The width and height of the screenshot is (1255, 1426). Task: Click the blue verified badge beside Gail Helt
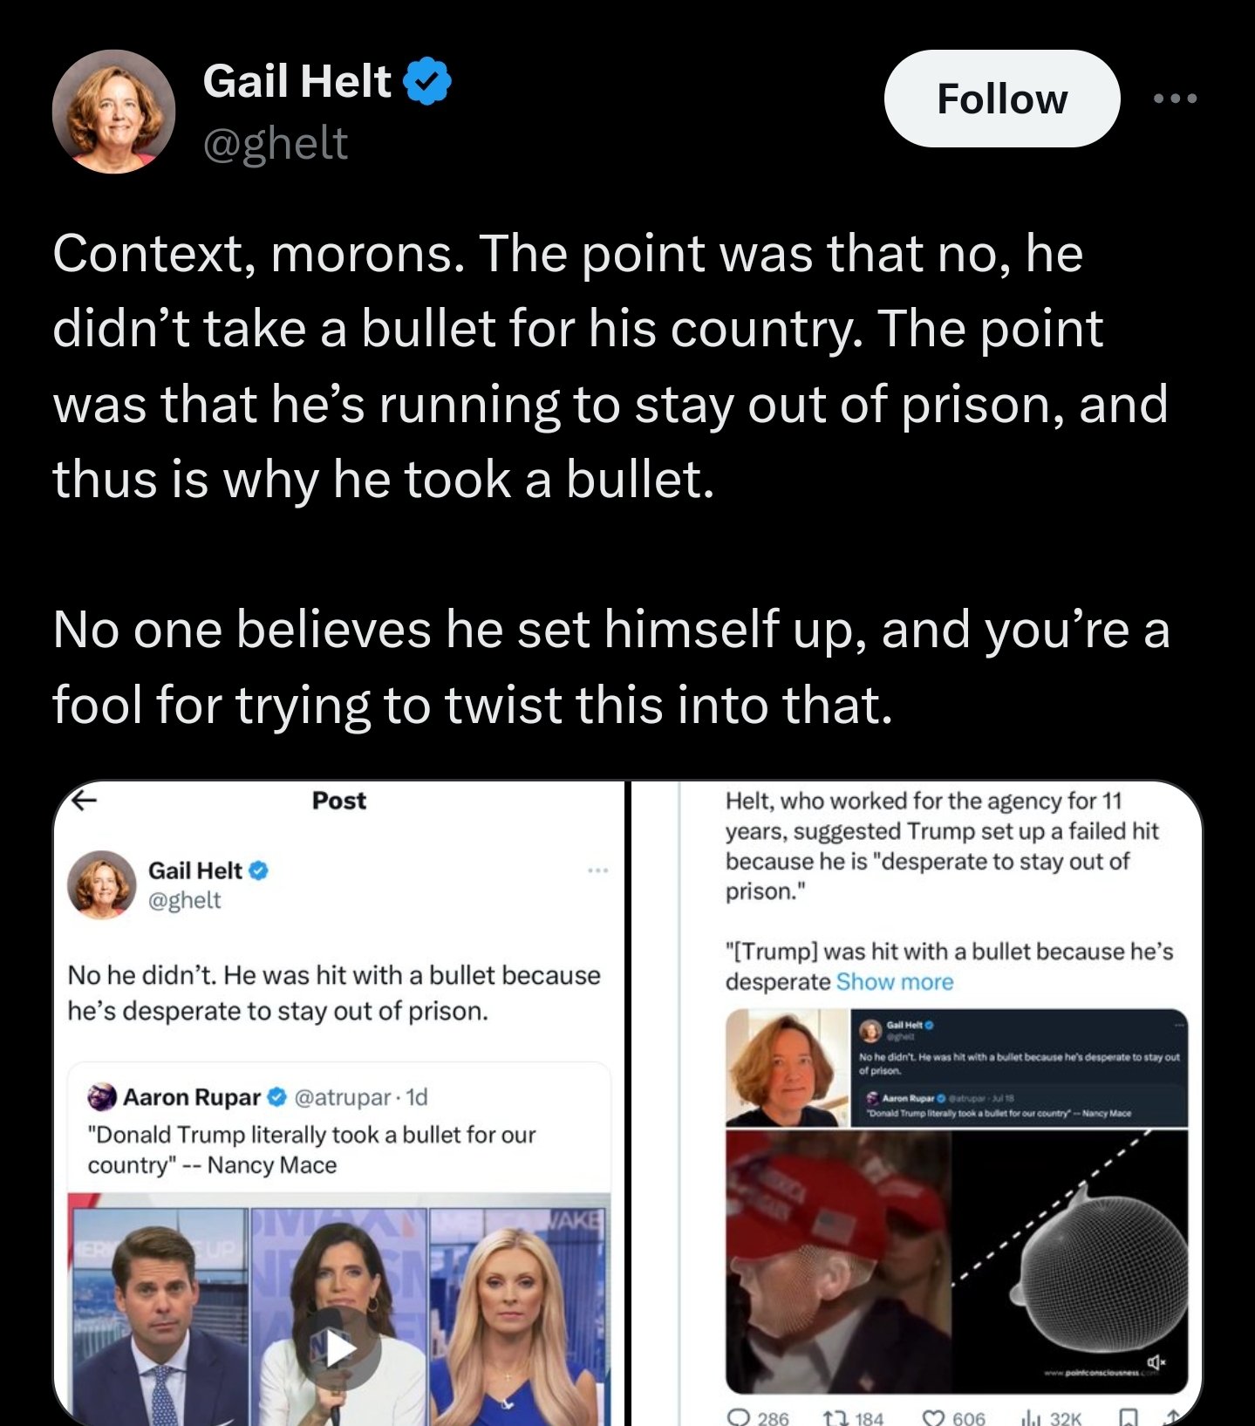(x=427, y=81)
